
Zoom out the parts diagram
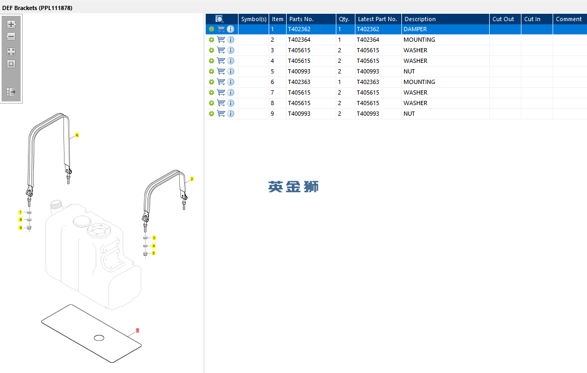(x=11, y=36)
